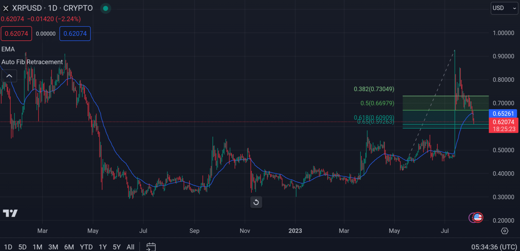The height and width of the screenshot is (251, 520).
Task: Click the Sep label on time axis
Action: pos(194,231)
